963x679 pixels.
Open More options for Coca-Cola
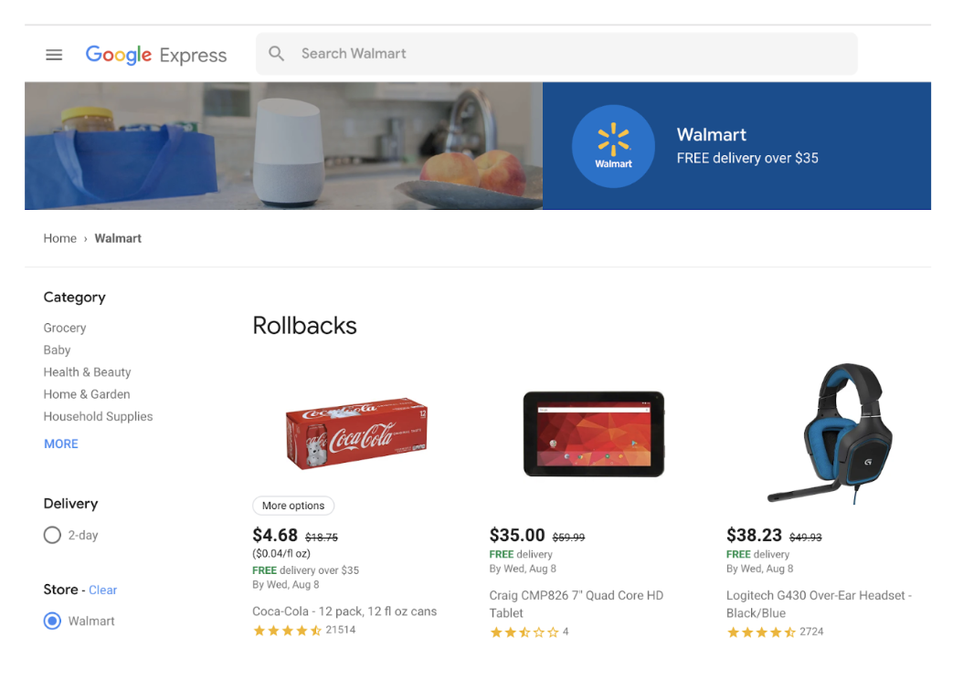pos(293,505)
